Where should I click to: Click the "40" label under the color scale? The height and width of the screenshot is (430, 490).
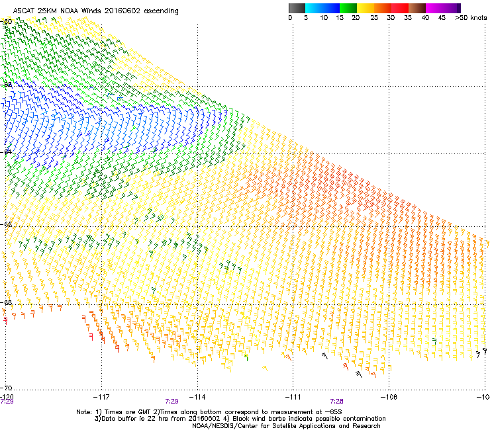tap(425, 18)
